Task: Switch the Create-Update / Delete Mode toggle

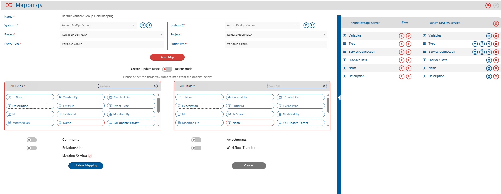Action: (x=167, y=69)
